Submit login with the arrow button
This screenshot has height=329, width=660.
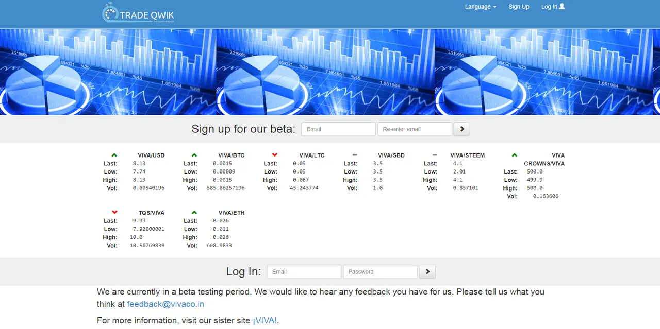click(x=427, y=272)
